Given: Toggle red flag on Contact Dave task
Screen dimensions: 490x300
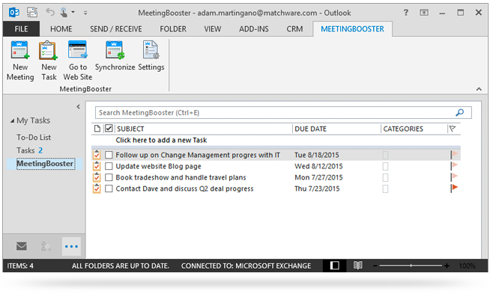Looking at the screenshot, I should pos(454,188).
